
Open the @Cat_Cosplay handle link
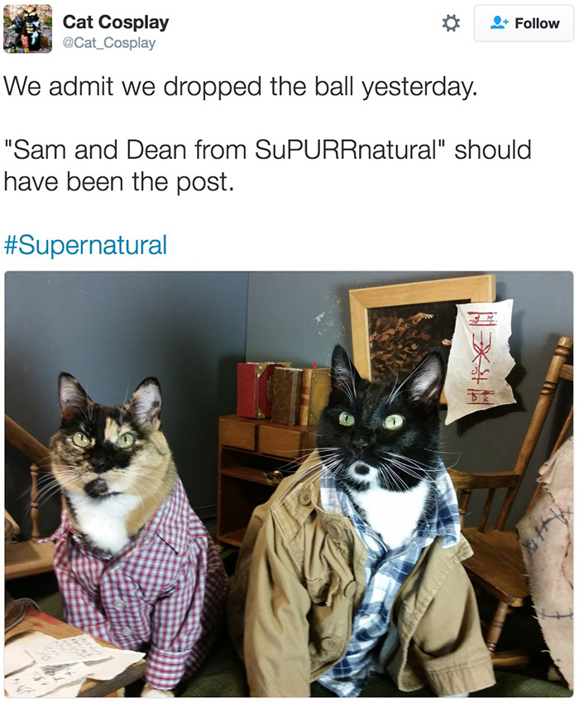click(109, 43)
